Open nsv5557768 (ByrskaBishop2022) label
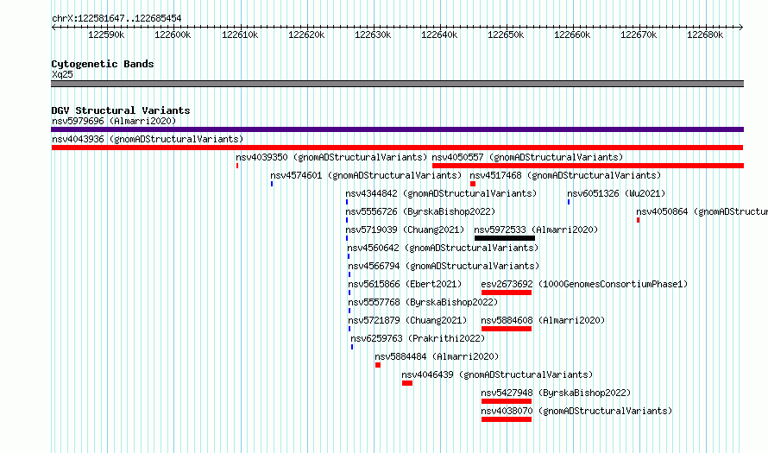Screen dimensions: 768x453 point(423,302)
